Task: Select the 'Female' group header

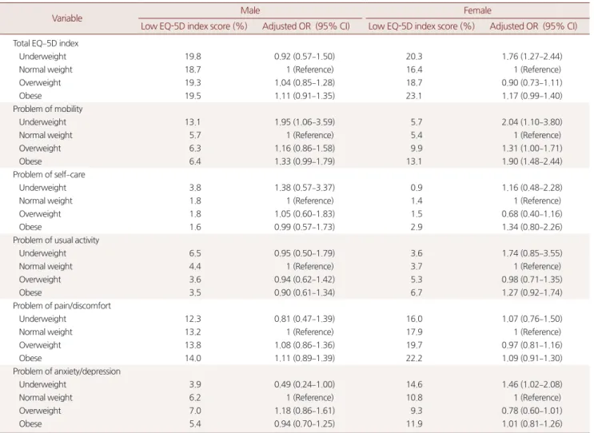Action: (x=477, y=10)
